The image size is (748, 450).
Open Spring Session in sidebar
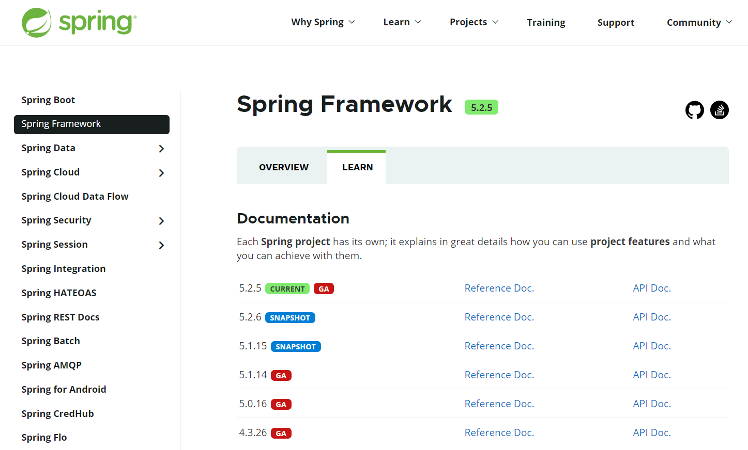[54, 245]
